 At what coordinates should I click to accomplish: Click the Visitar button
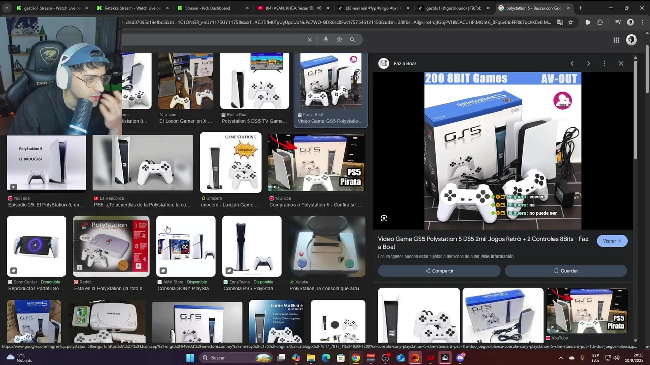tap(612, 241)
